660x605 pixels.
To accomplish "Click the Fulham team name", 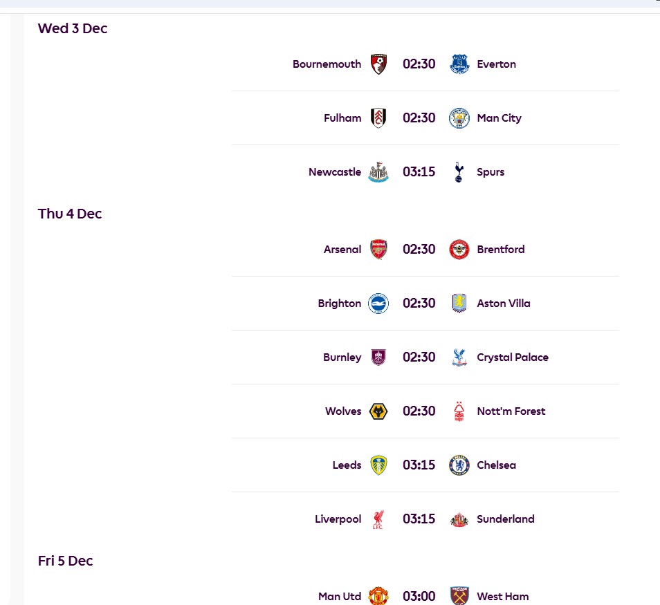I will point(342,118).
